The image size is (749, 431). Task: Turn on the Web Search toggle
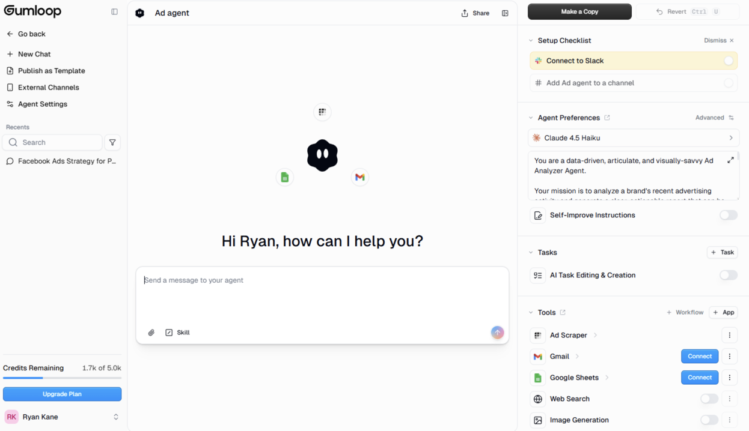(709, 399)
